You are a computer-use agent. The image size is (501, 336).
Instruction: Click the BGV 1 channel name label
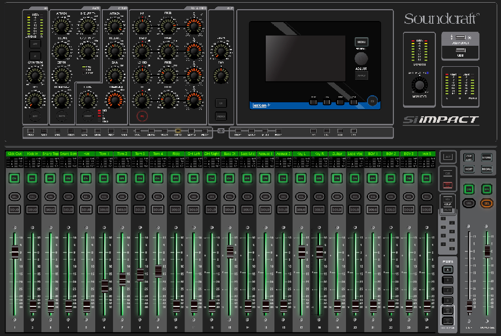tap(372, 154)
